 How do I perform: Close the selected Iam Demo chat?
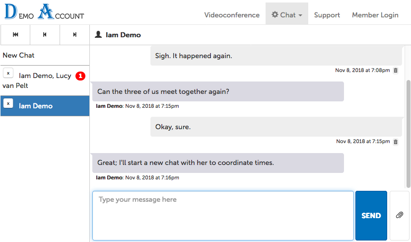point(8,103)
